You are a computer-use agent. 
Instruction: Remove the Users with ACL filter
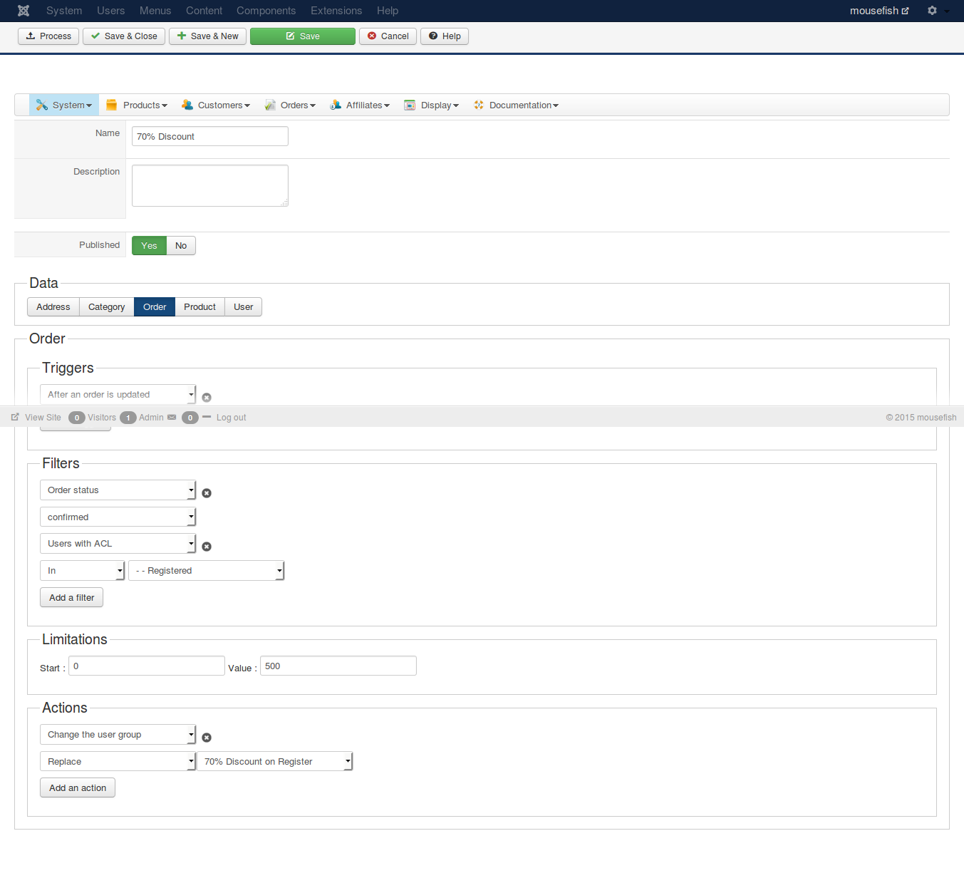(207, 547)
